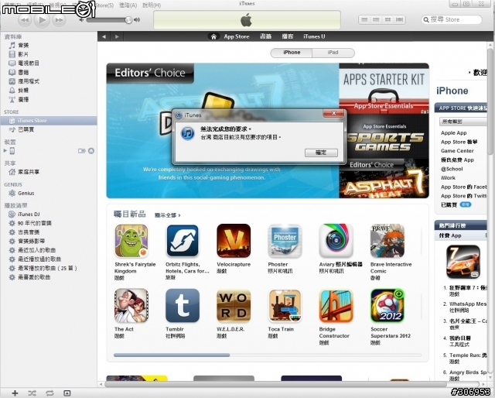Open Shrek's Fairytale Kingdom app icon
Screen dimensions: 495x398
pos(131,241)
